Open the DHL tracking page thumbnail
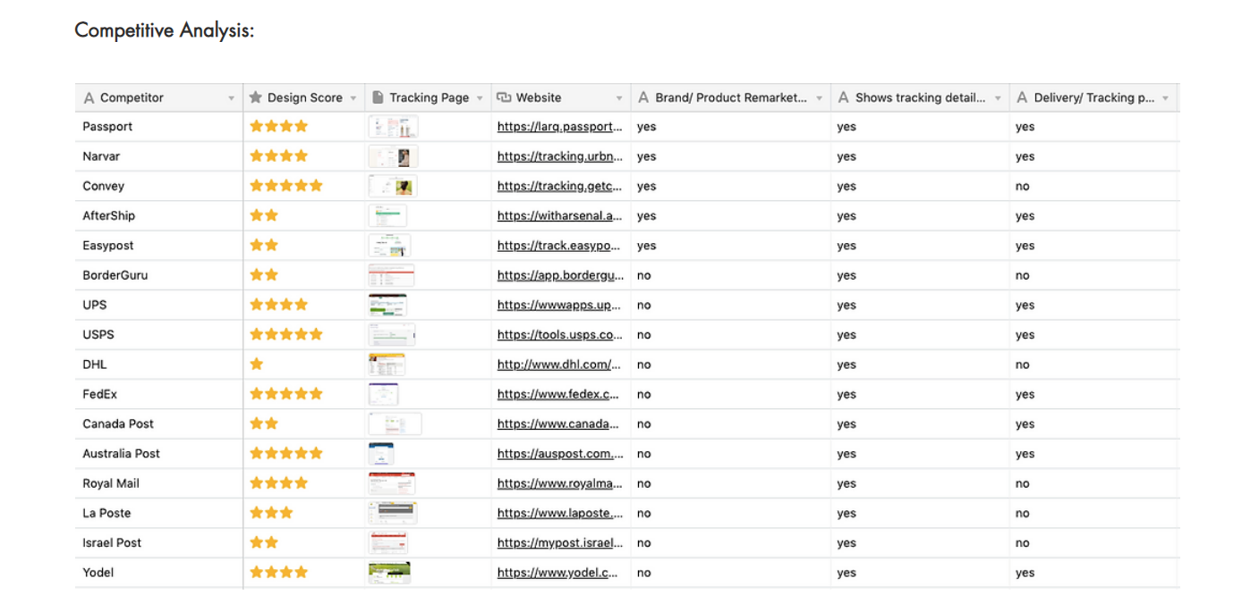1259x595 pixels. (387, 365)
